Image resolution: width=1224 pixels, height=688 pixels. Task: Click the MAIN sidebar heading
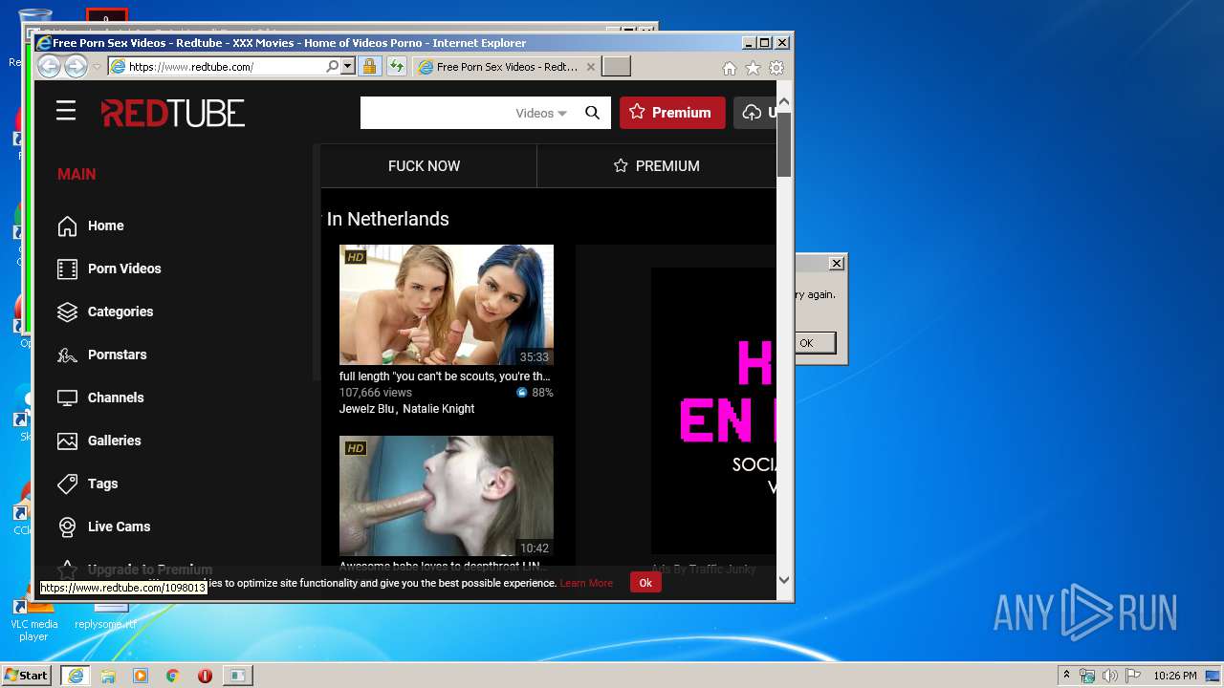point(76,174)
